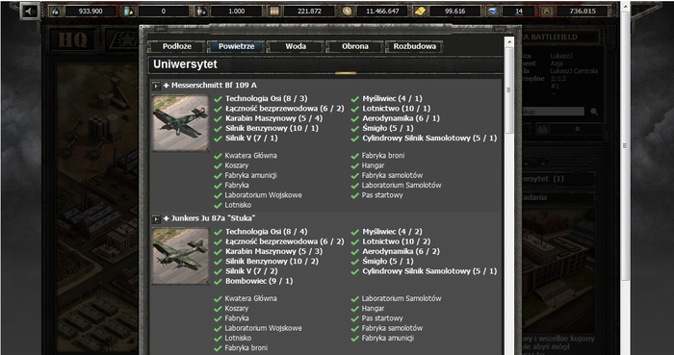The width and height of the screenshot is (674, 355).
Task: Click the oil resource icon beside 933.900
Action: pos(55,12)
